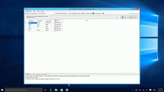Sort by the Logon Name column header

point(50,21)
